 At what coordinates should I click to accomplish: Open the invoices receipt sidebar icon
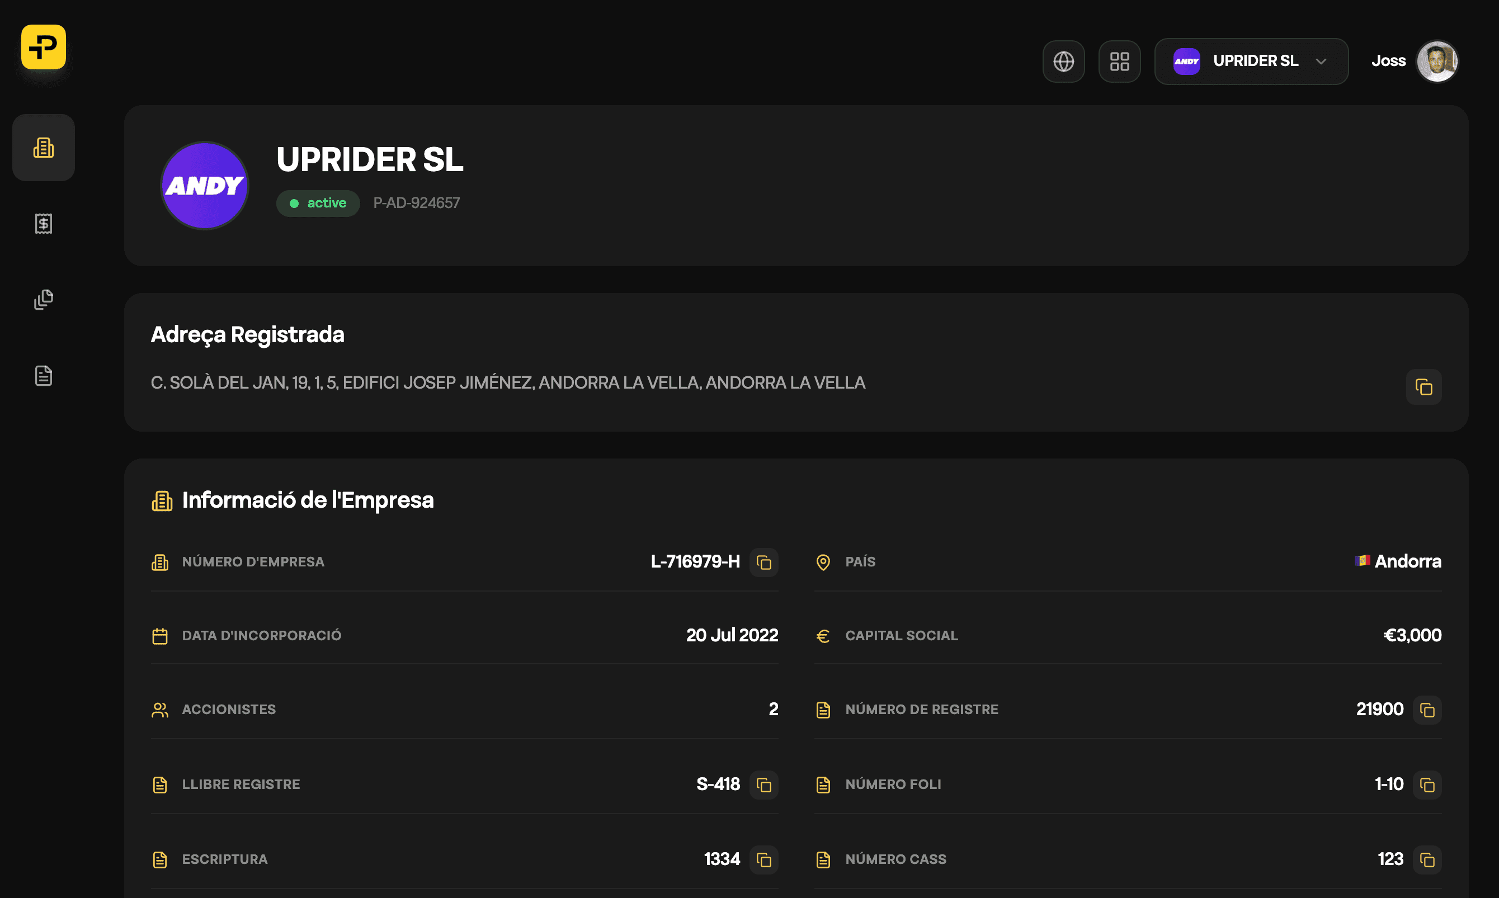click(x=44, y=223)
